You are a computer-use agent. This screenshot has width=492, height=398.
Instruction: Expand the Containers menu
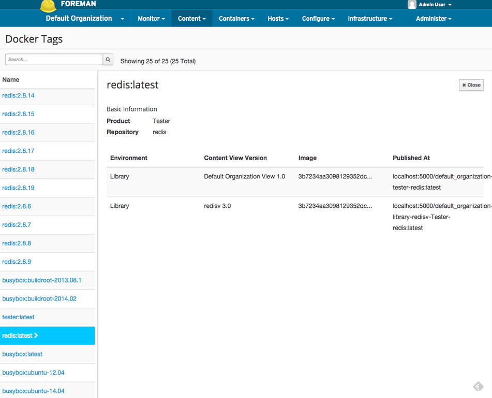point(236,19)
